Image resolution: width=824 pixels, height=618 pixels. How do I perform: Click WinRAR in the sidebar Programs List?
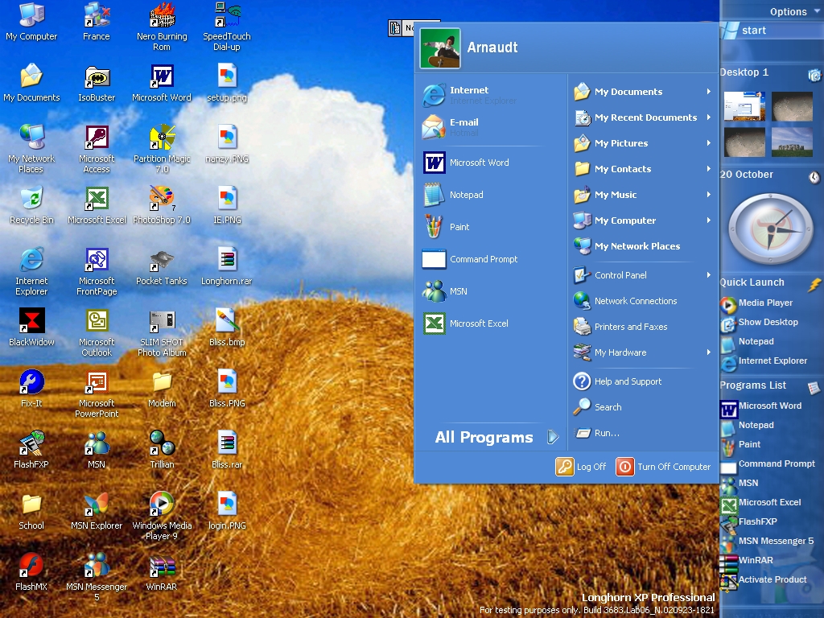click(x=755, y=561)
